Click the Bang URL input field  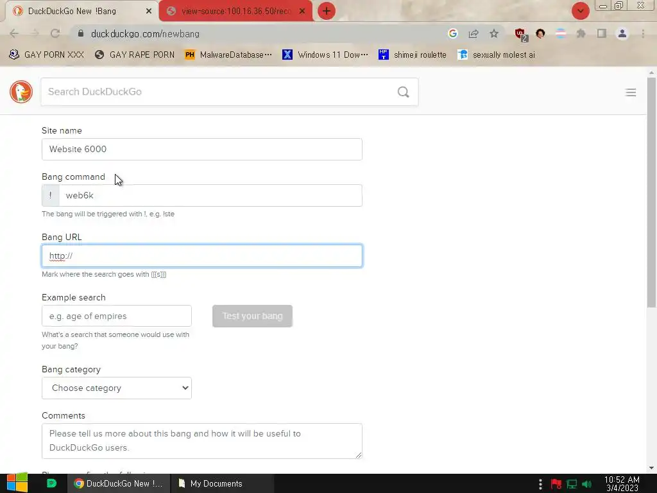click(202, 255)
